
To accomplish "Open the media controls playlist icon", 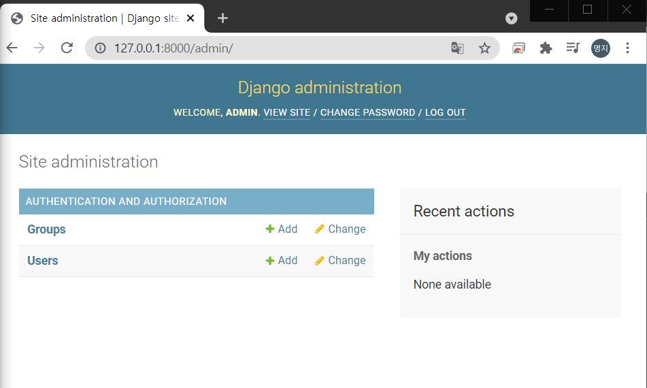I will click(573, 48).
